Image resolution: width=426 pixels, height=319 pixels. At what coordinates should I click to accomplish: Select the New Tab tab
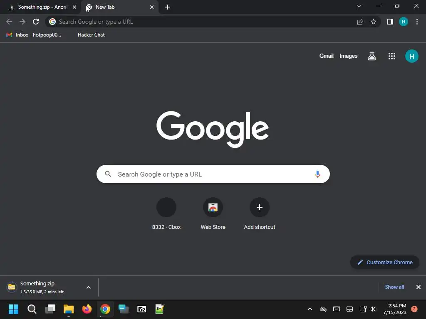[119, 7]
